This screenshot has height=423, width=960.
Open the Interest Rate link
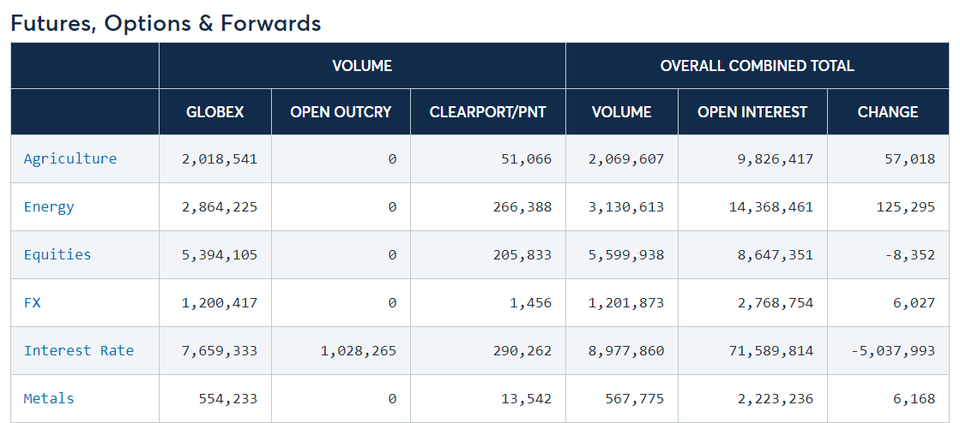coord(78,350)
